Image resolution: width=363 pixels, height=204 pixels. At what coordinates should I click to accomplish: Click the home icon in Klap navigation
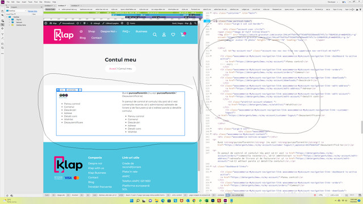point(81,32)
